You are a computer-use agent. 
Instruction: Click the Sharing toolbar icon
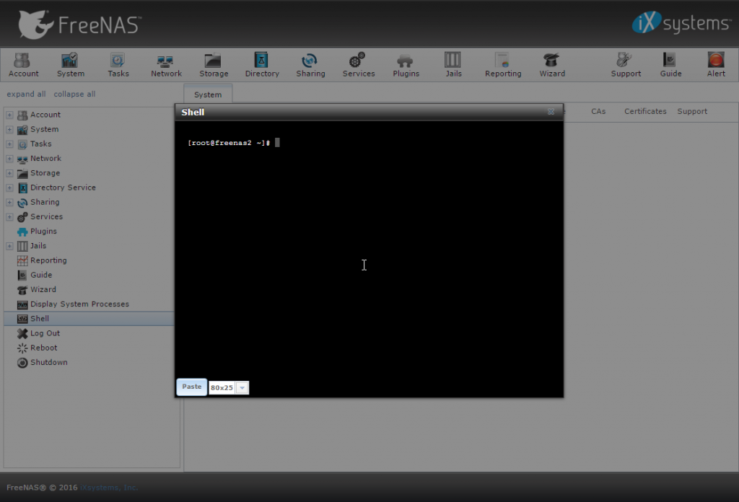[310, 63]
